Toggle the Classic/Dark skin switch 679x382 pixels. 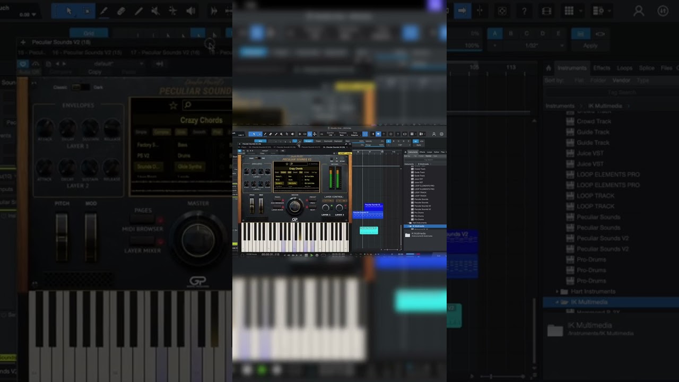click(x=258, y=158)
